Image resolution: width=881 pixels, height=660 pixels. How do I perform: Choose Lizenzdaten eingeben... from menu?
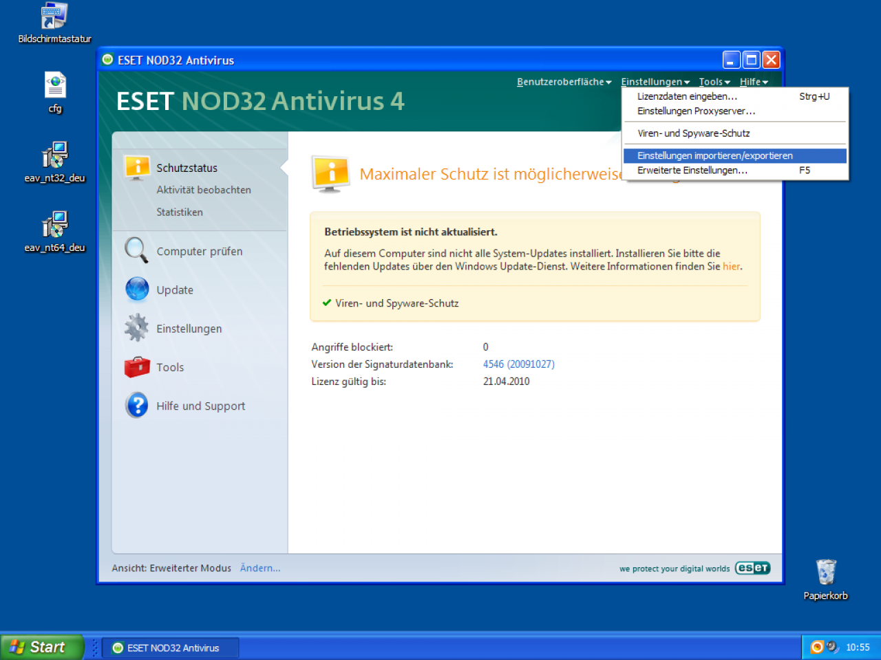click(x=735, y=96)
